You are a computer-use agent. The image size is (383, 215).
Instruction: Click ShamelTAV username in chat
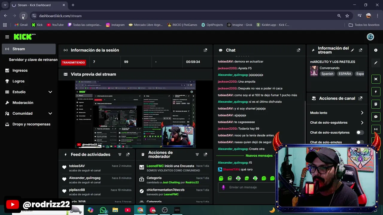[x=231, y=169]
